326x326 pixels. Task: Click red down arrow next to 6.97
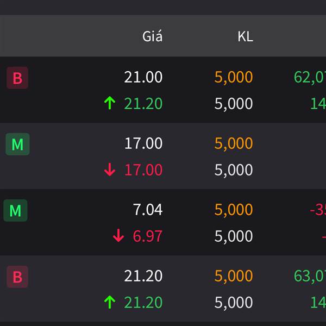[118, 236]
